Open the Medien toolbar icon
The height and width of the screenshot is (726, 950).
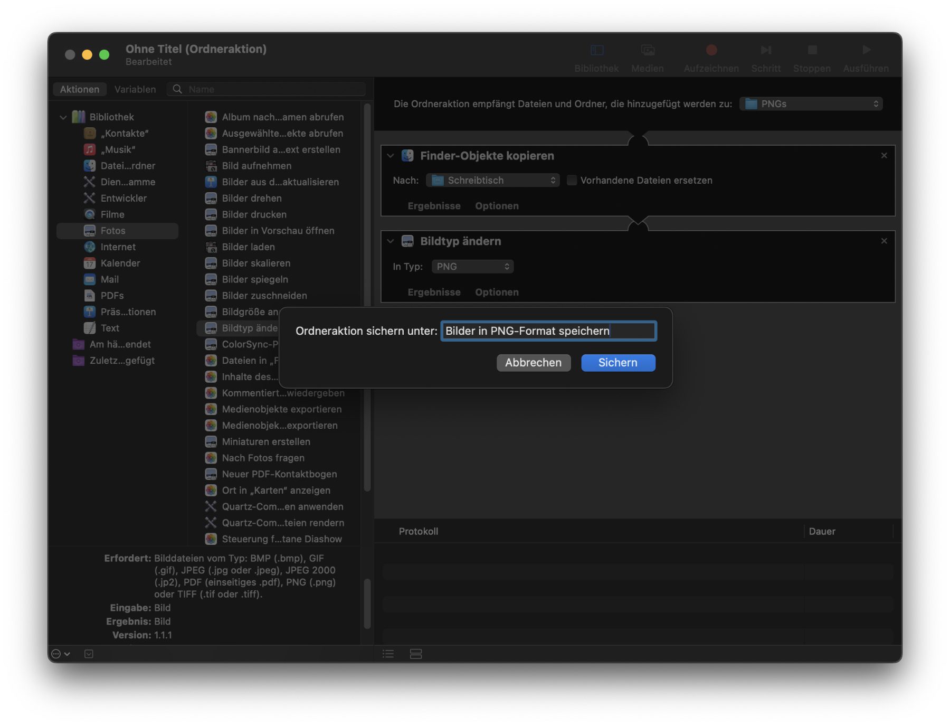[647, 51]
